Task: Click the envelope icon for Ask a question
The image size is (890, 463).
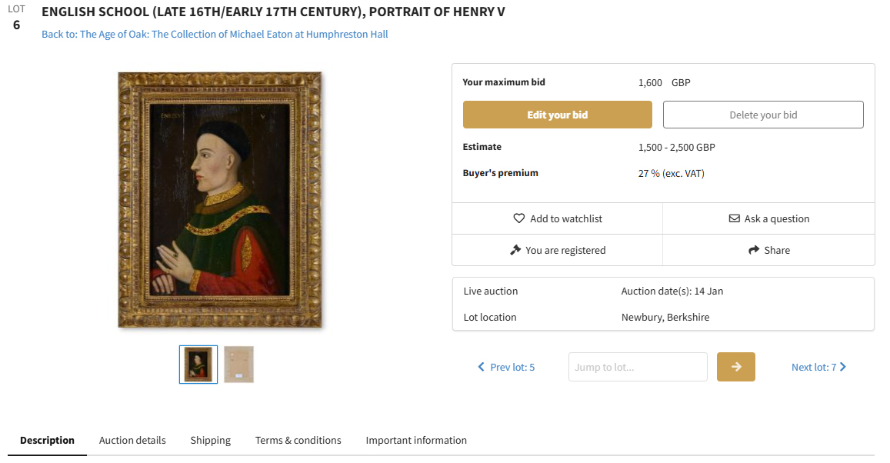Action: (x=734, y=218)
